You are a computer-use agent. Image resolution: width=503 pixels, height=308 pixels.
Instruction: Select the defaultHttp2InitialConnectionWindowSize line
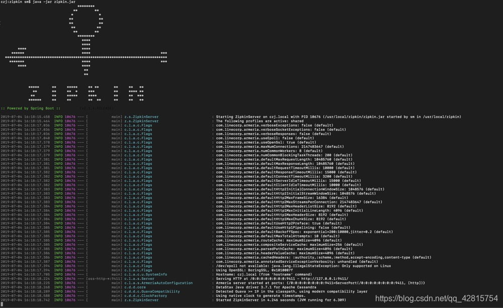tap(300, 189)
